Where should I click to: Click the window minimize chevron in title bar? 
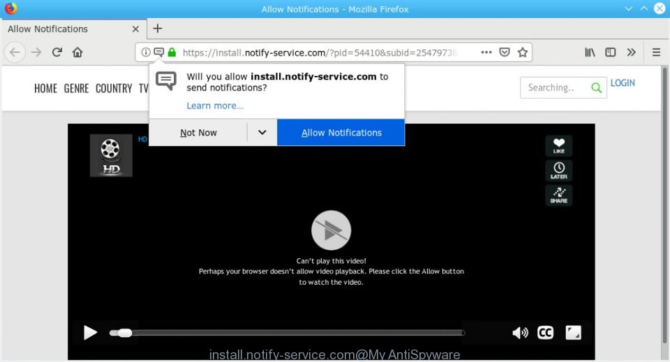point(629,8)
